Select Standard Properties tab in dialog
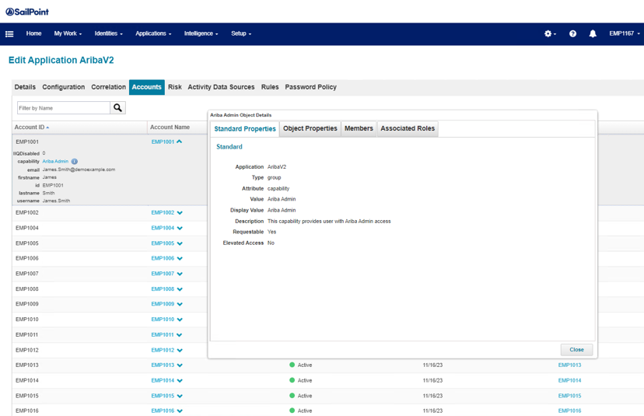Image resolution: width=644 pixels, height=416 pixels. (245, 129)
